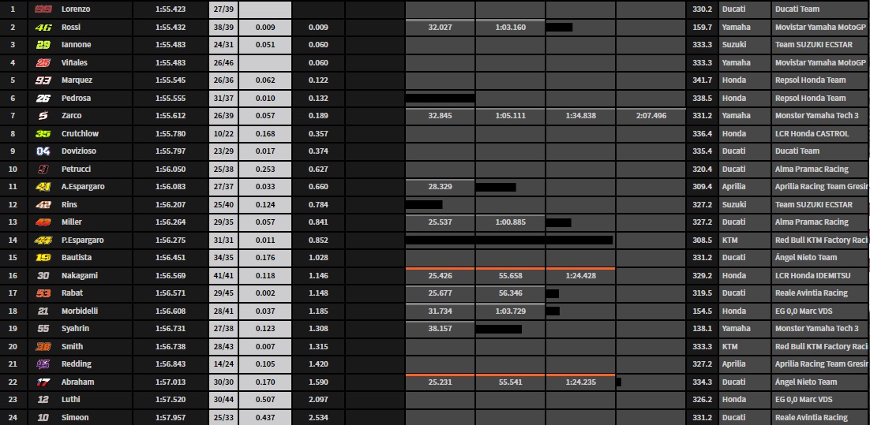870x425 pixels.
Task: Click Petrucci's number 9 badge
Action: click(43, 169)
